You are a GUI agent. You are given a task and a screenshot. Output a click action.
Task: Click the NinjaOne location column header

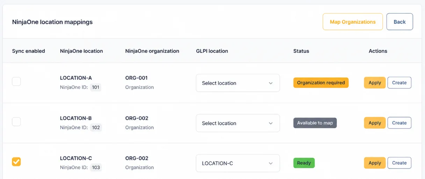[81, 51]
